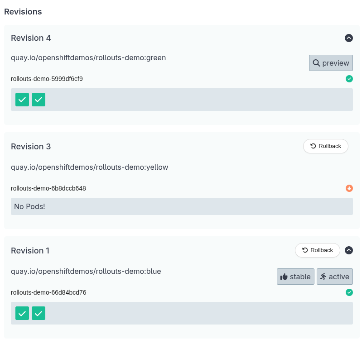Click the Revision 3 title
The width and height of the screenshot is (362, 339).
coord(31,147)
